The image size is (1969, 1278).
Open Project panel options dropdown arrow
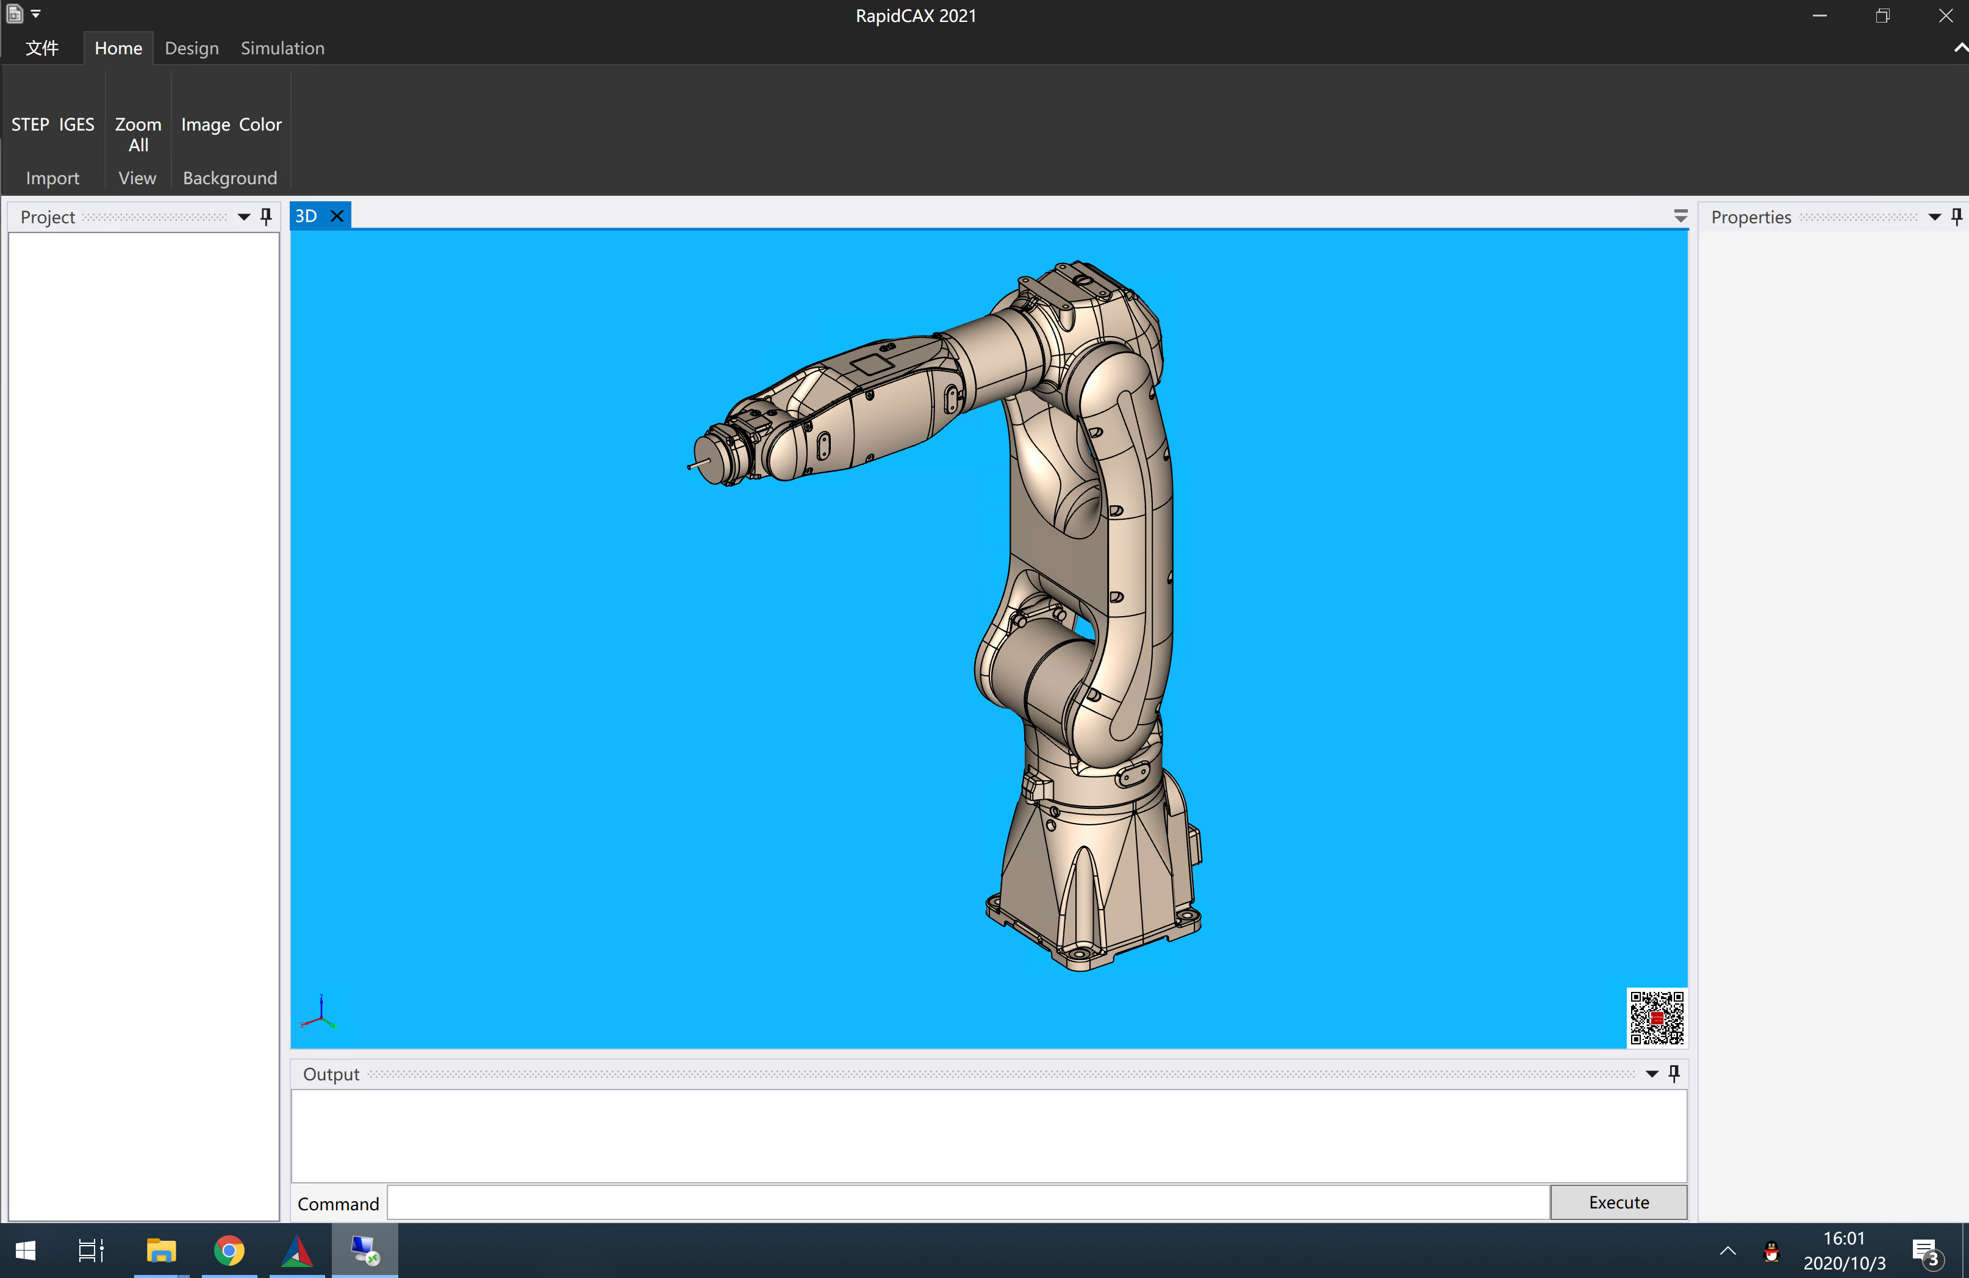tap(243, 217)
